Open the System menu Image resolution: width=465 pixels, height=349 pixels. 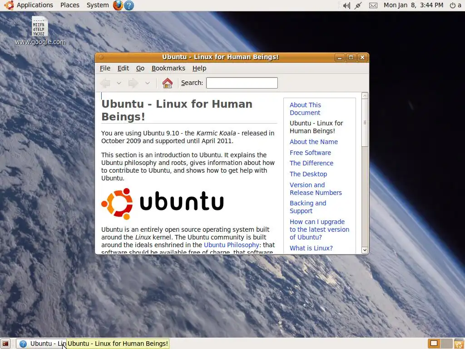98,5
